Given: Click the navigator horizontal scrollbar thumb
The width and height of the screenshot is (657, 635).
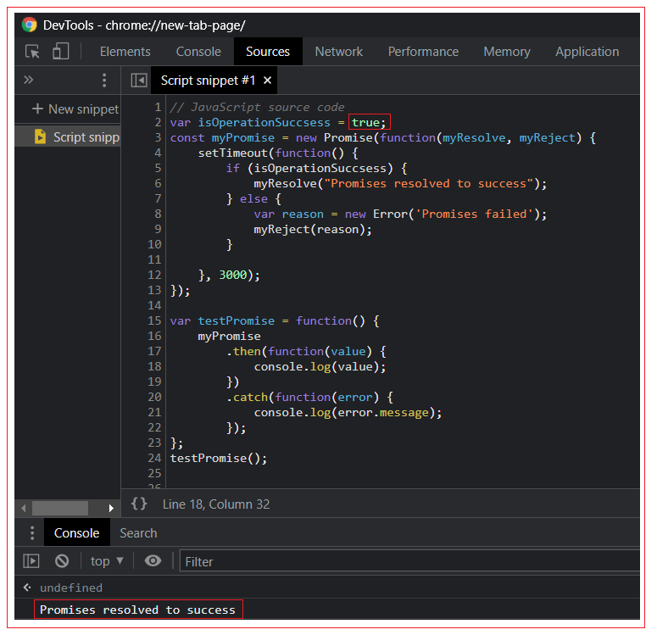Looking at the screenshot, I should (x=60, y=508).
